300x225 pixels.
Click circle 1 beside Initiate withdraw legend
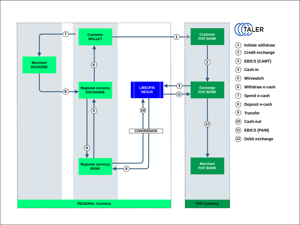click(x=238, y=45)
